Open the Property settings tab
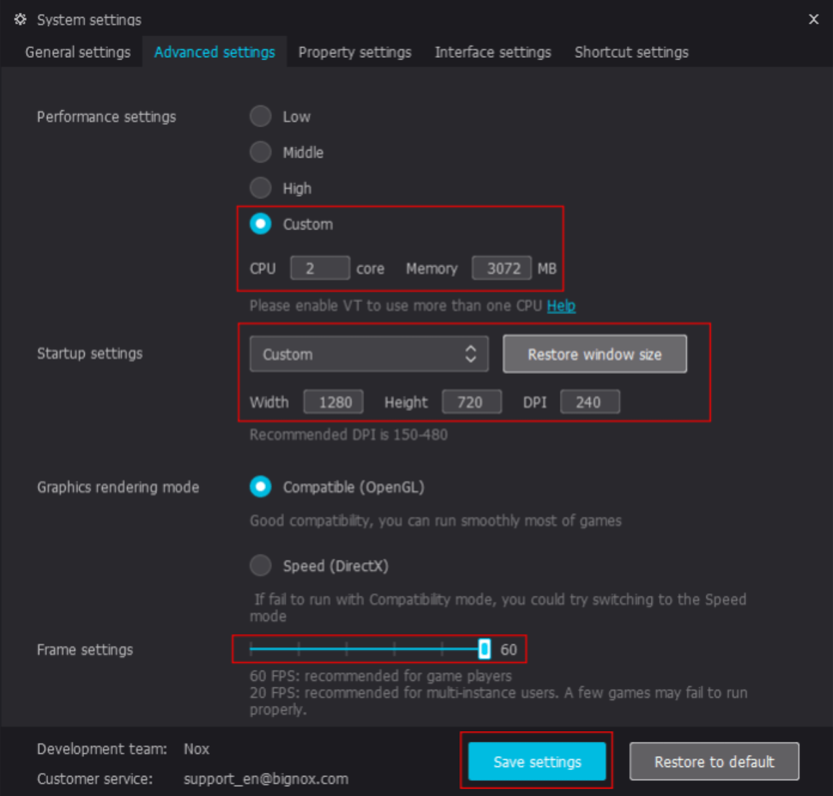This screenshot has height=796, width=833. pos(355,52)
